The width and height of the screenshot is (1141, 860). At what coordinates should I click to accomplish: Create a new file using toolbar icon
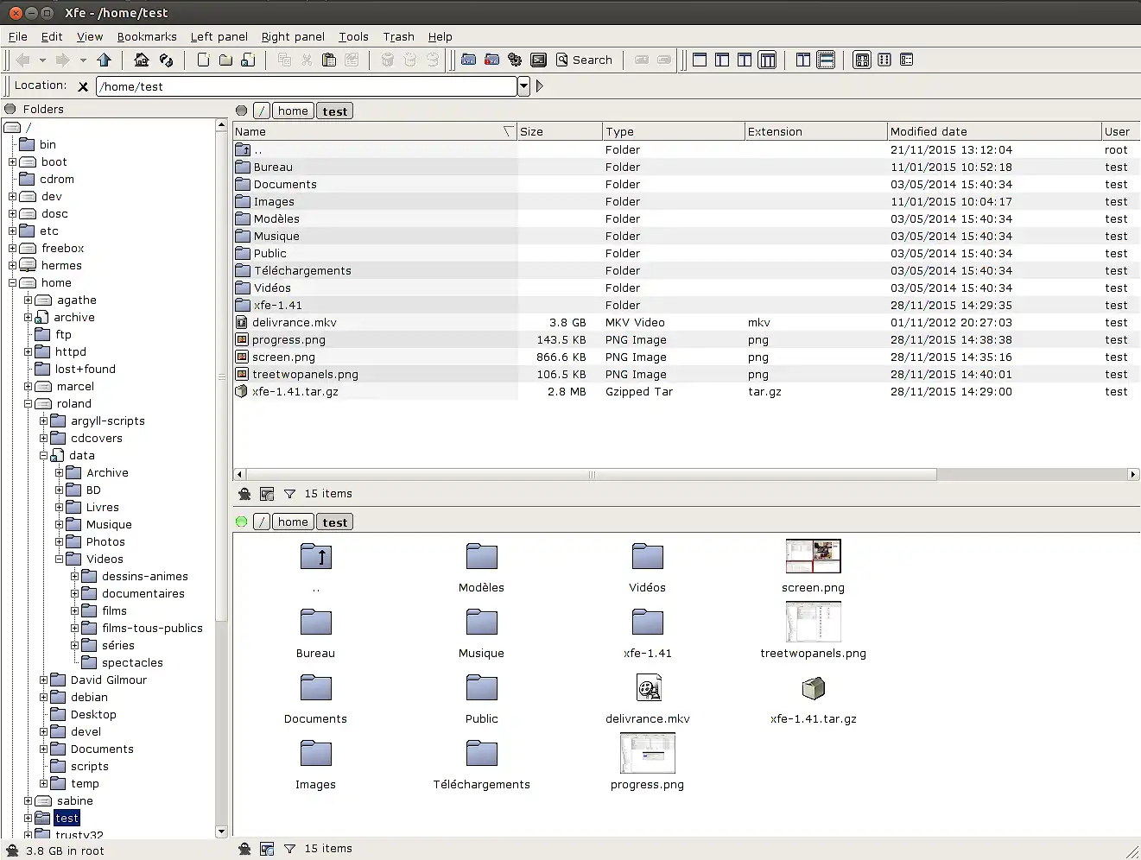click(203, 60)
